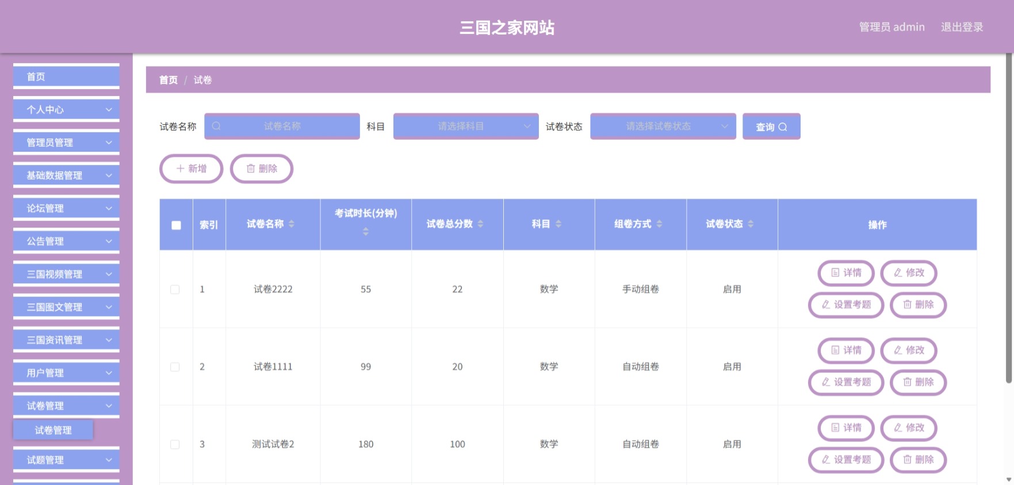Expand 三国图文管理 sidebar menu
Image resolution: width=1014 pixels, height=485 pixels.
(66, 307)
